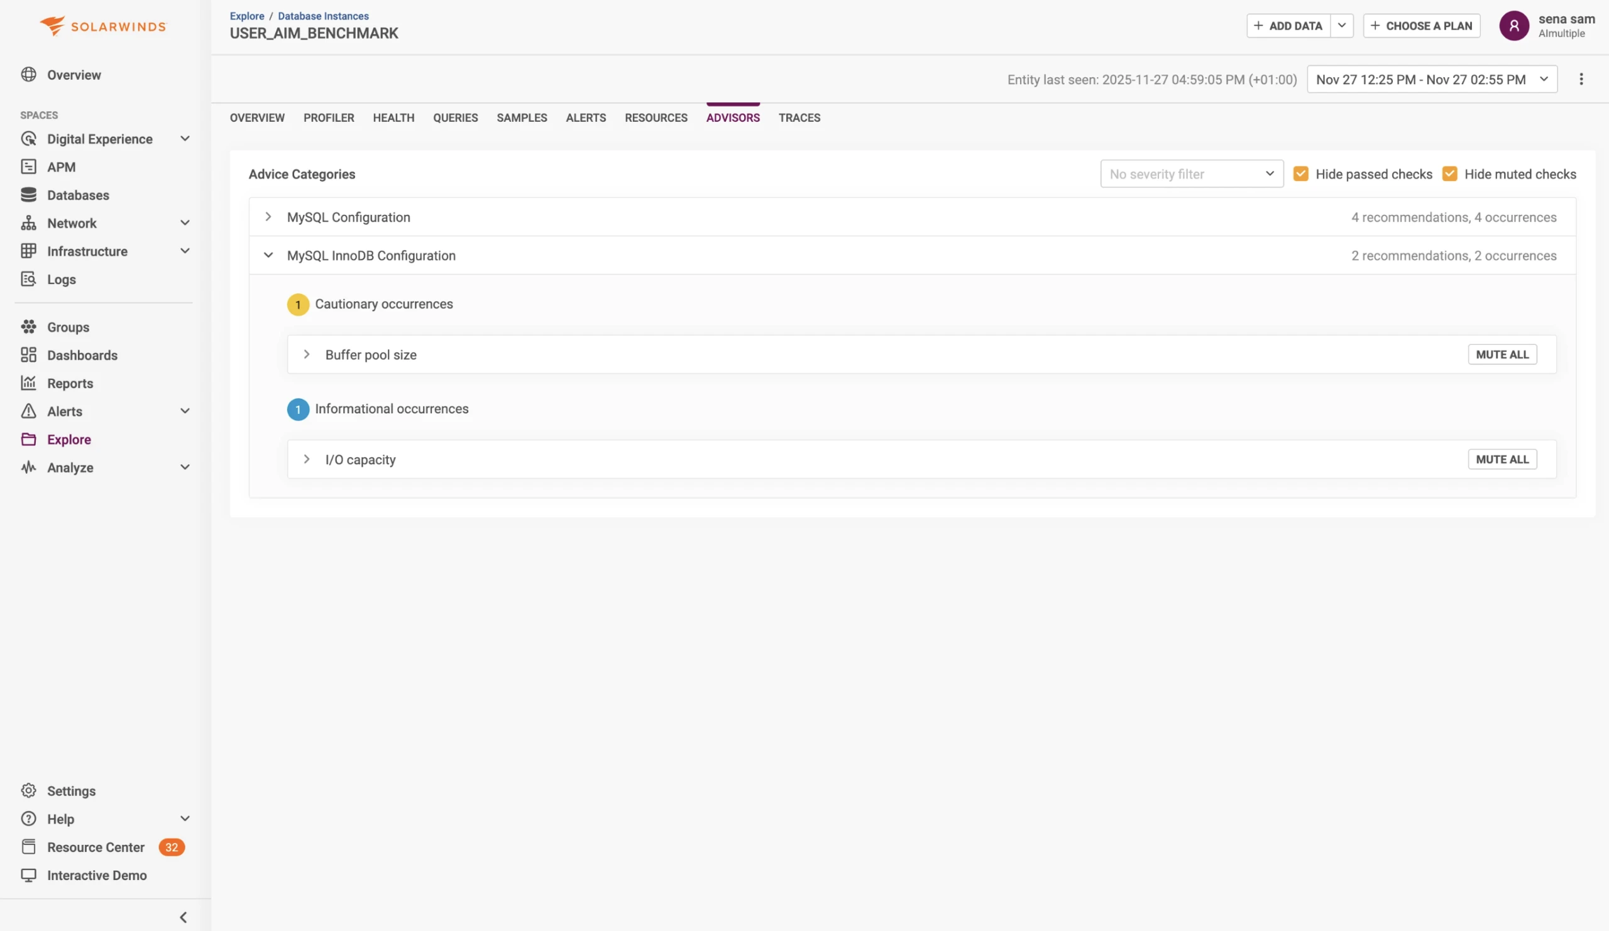Expand the I/O capacity row

point(307,459)
